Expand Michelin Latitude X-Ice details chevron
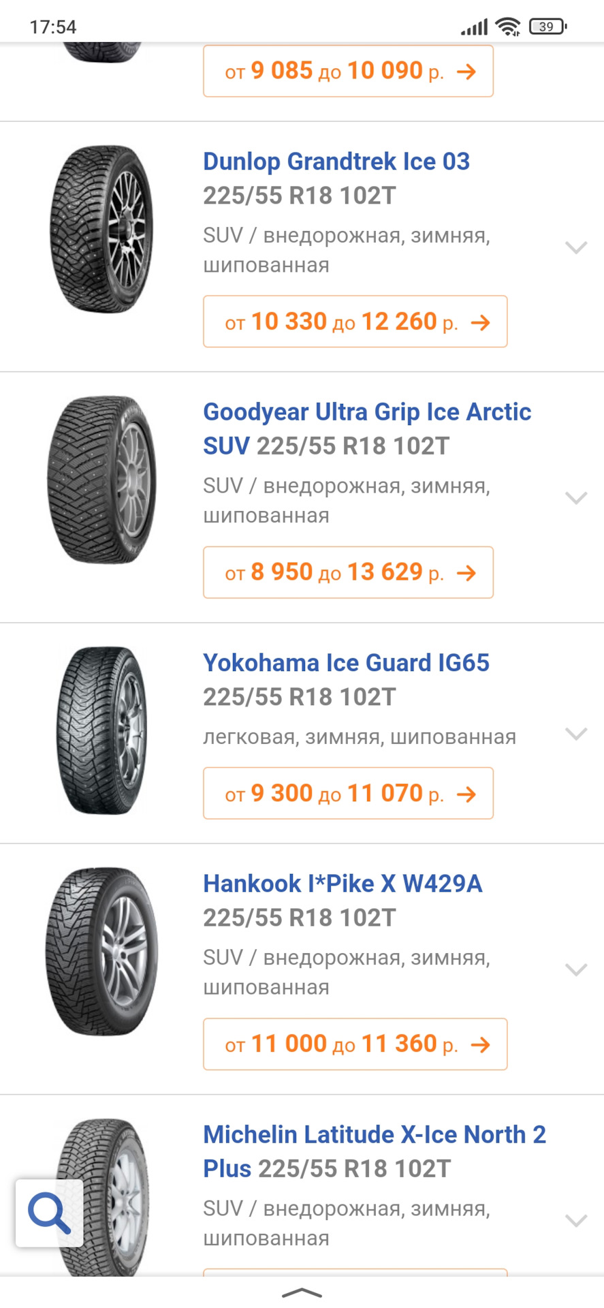 tap(576, 1221)
